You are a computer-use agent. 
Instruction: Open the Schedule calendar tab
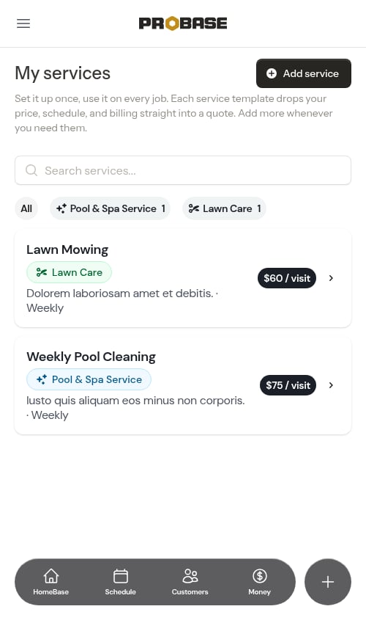point(120,582)
